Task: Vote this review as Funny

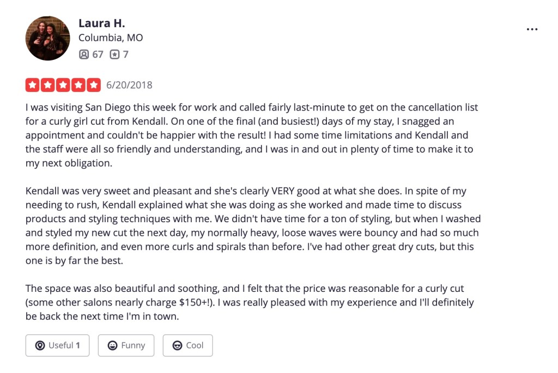Action: click(126, 345)
